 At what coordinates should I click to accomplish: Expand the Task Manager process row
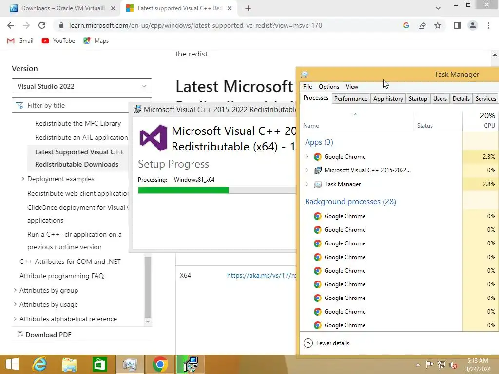pyautogui.click(x=307, y=184)
